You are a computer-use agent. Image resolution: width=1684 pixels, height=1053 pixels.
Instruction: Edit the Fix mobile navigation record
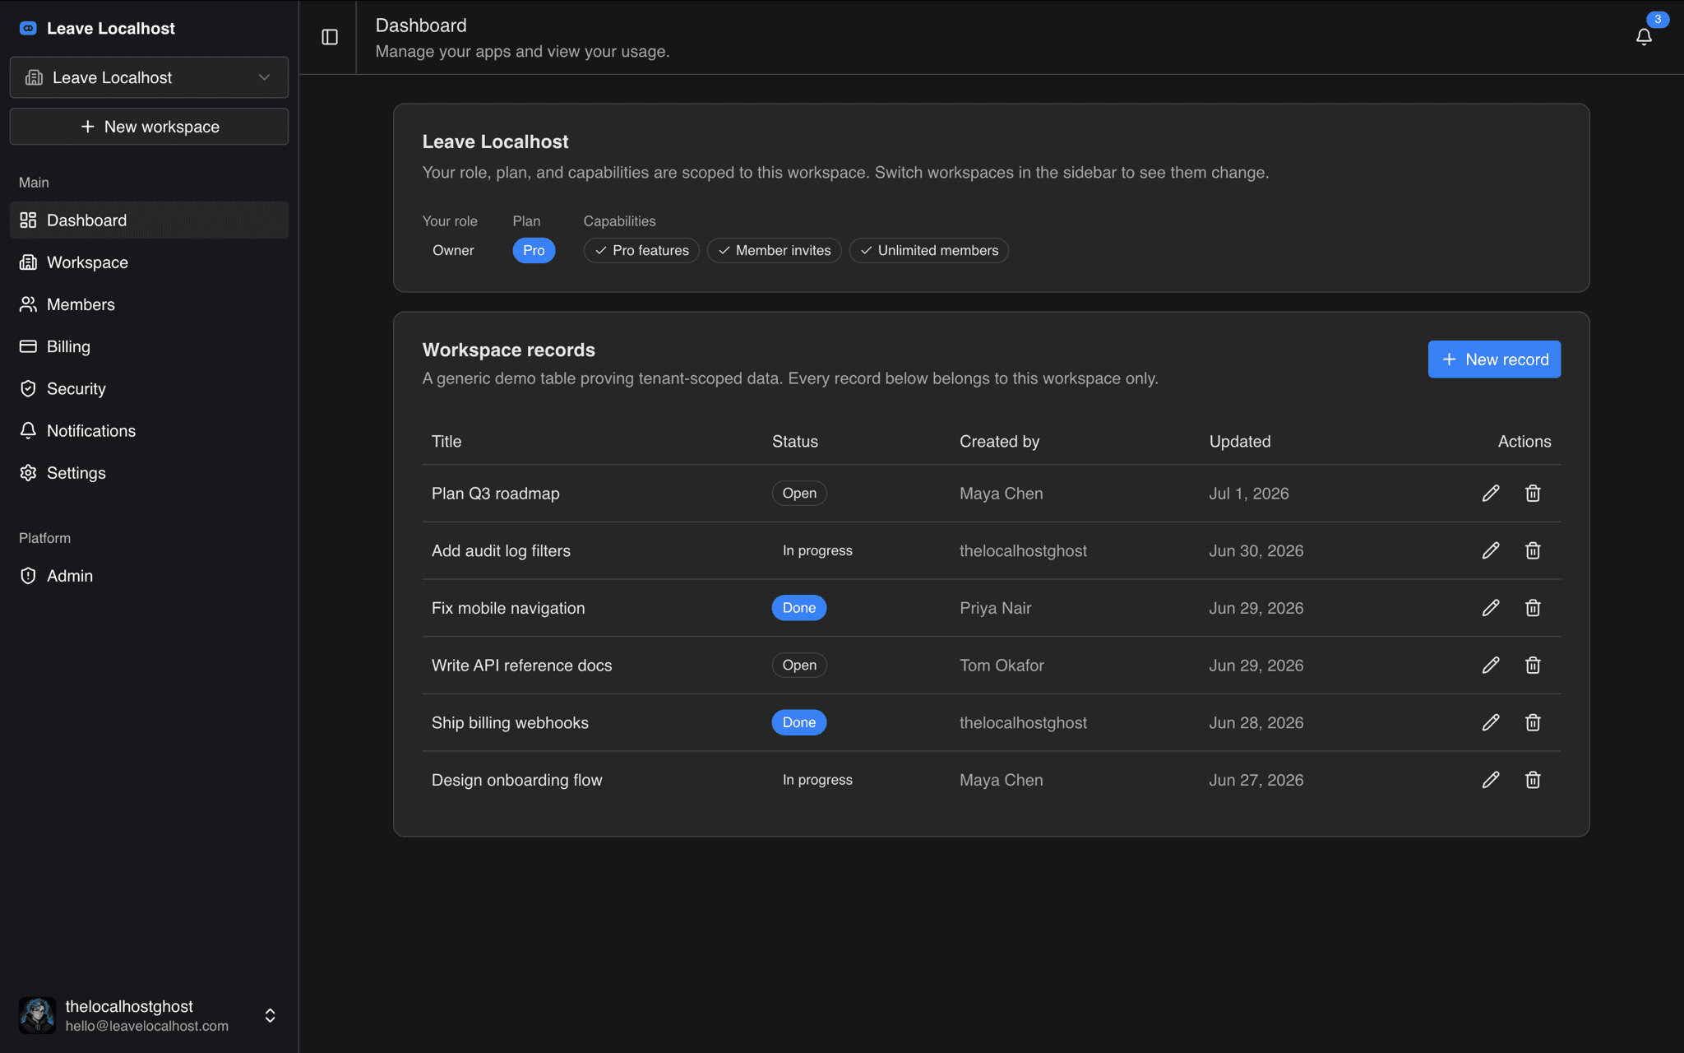pos(1491,608)
